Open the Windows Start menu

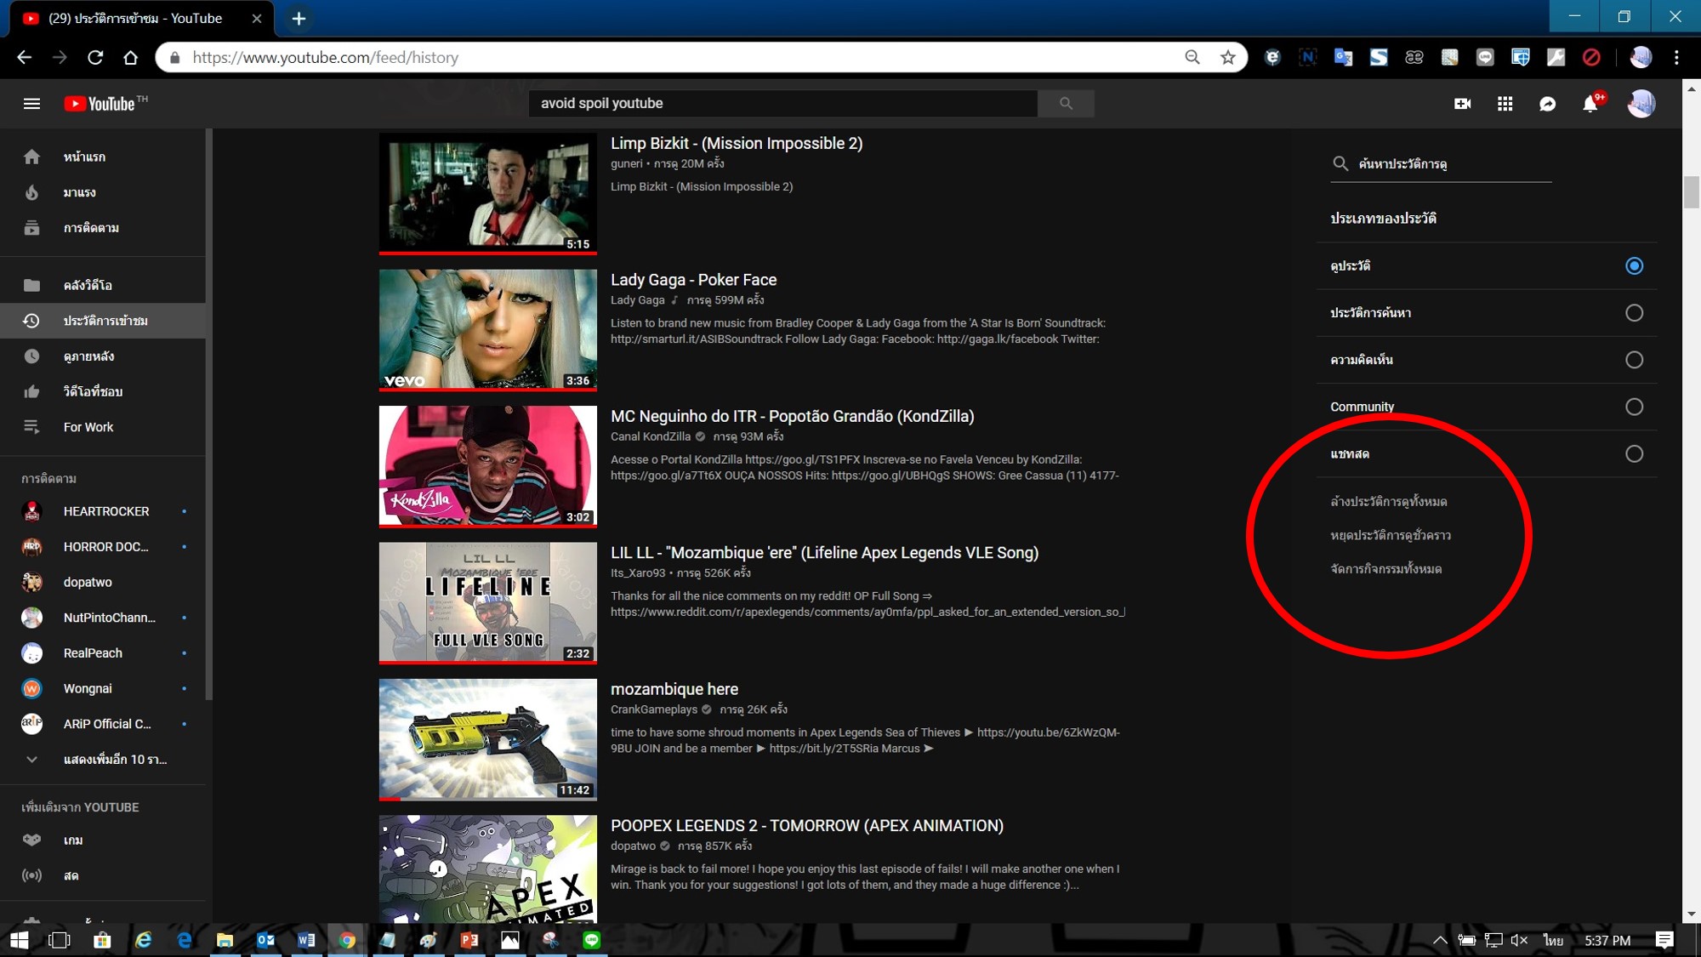(x=19, y=940)
